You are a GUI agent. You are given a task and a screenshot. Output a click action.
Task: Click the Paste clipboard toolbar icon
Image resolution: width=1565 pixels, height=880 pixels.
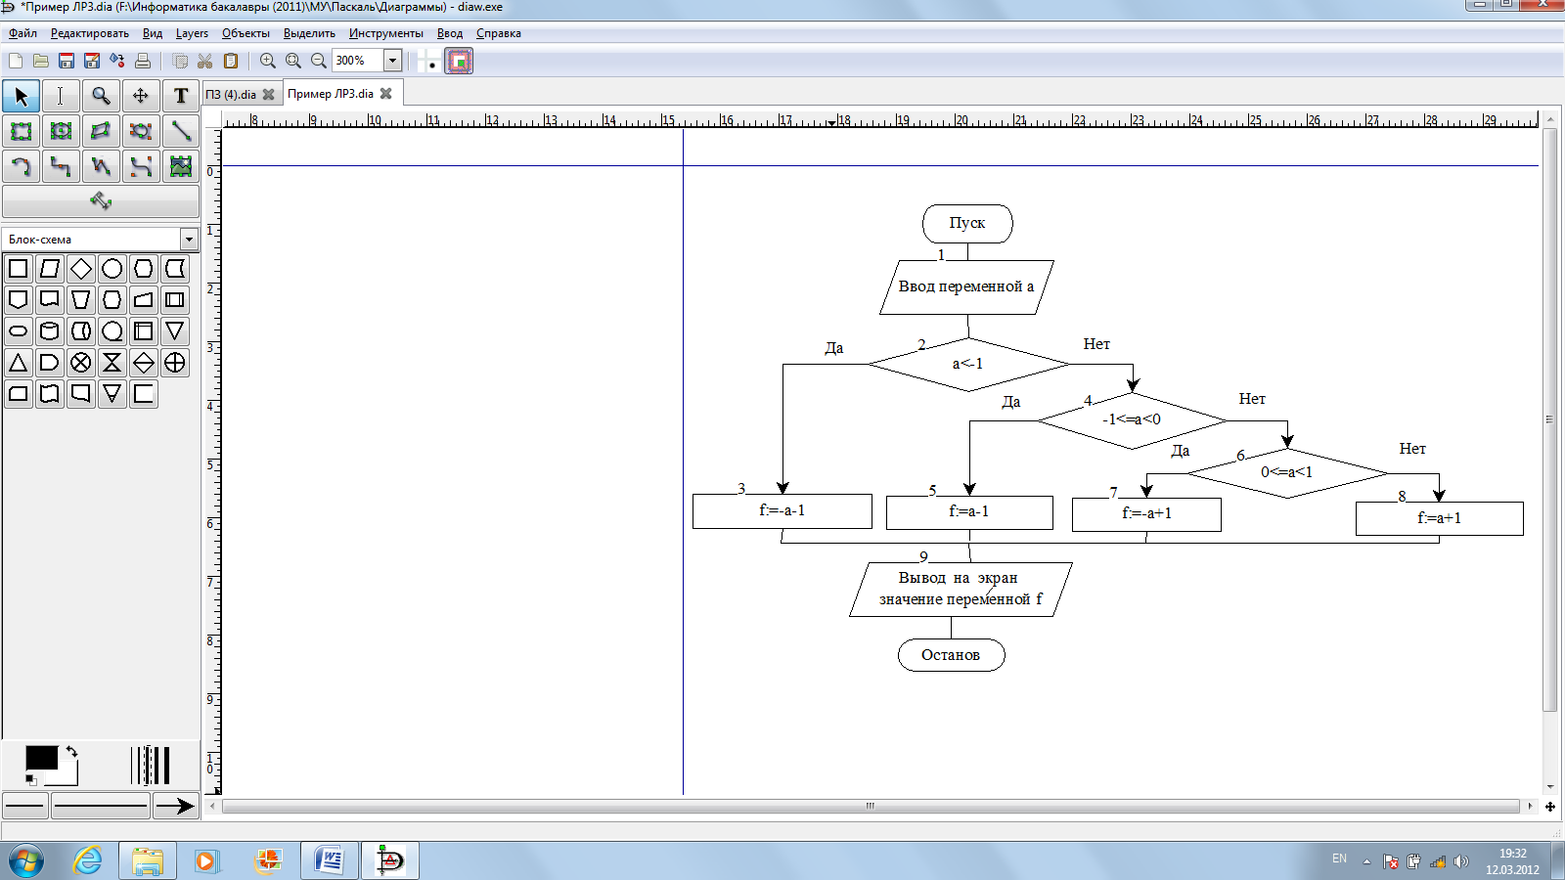point(231,61)
